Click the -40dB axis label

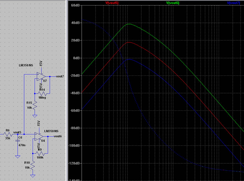click(x=75, y=93)
